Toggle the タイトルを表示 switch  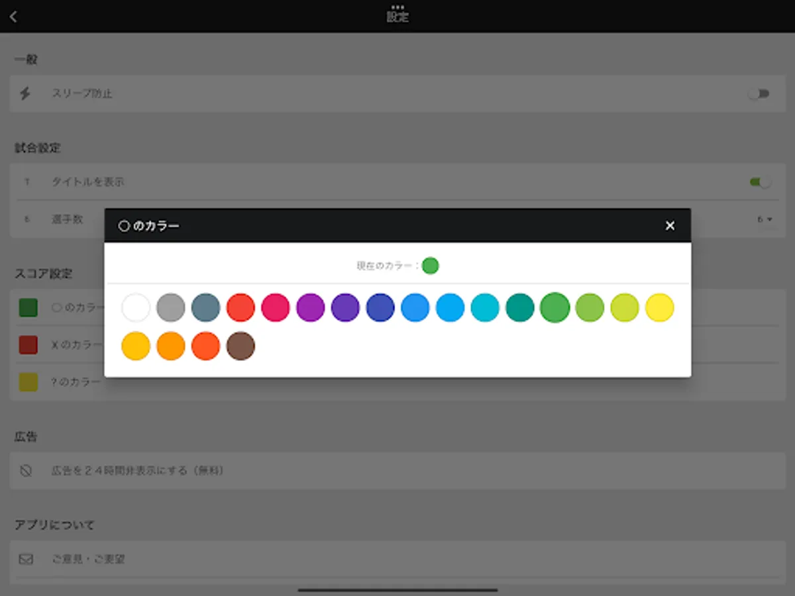[761, 181]
